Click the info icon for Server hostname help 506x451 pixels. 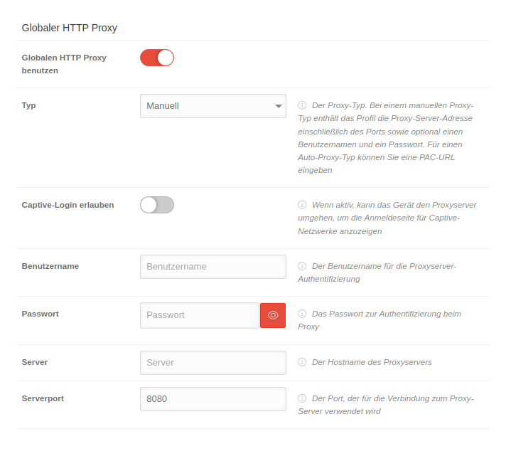pyautogui.click(x=302, y=362)
